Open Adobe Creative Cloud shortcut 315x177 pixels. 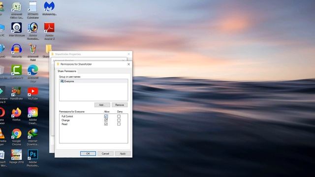pyautogui.click(x=33, y=116)
